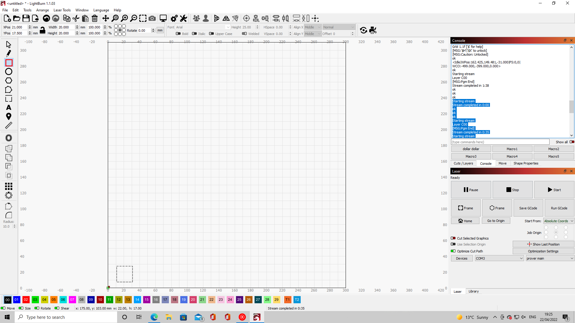Click the Cut scissors icon
Viewport: 575px width, 323px height.
pos(76,18)
